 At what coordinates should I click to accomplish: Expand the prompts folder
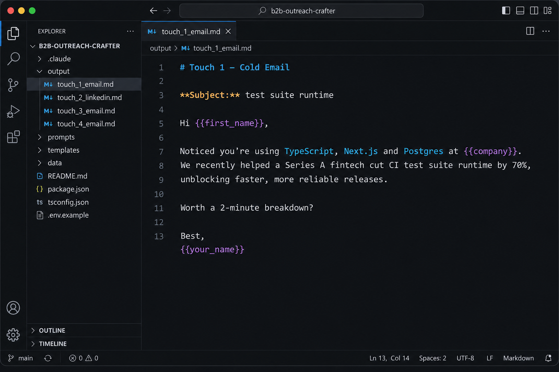pos(84,137)
